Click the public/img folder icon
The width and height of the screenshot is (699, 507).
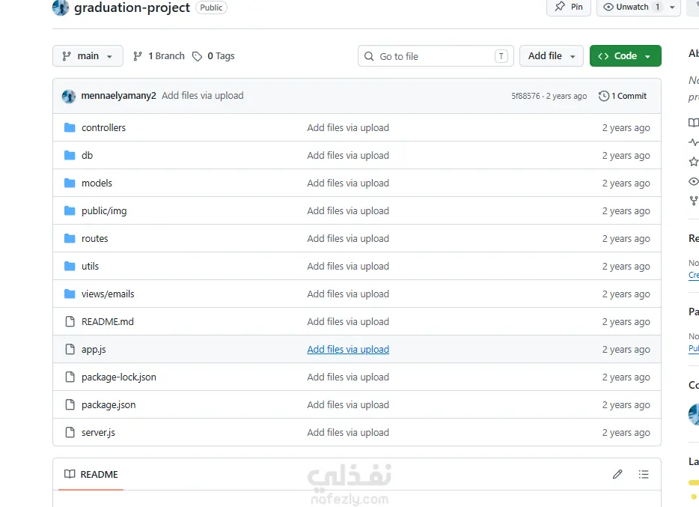click(x=70, y=210)
